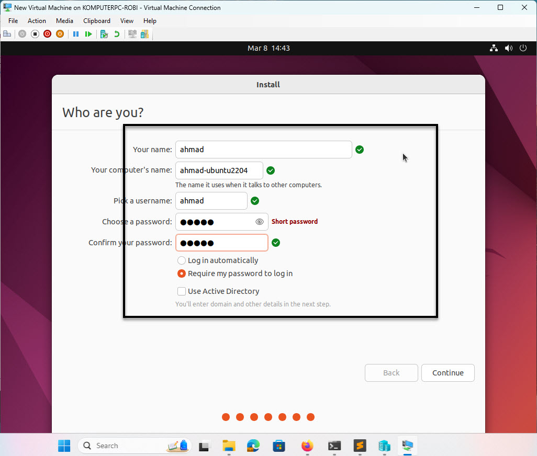Screen dimensions: 537x456
Task: Pause the running virtual machine
Action: point(76,34)
